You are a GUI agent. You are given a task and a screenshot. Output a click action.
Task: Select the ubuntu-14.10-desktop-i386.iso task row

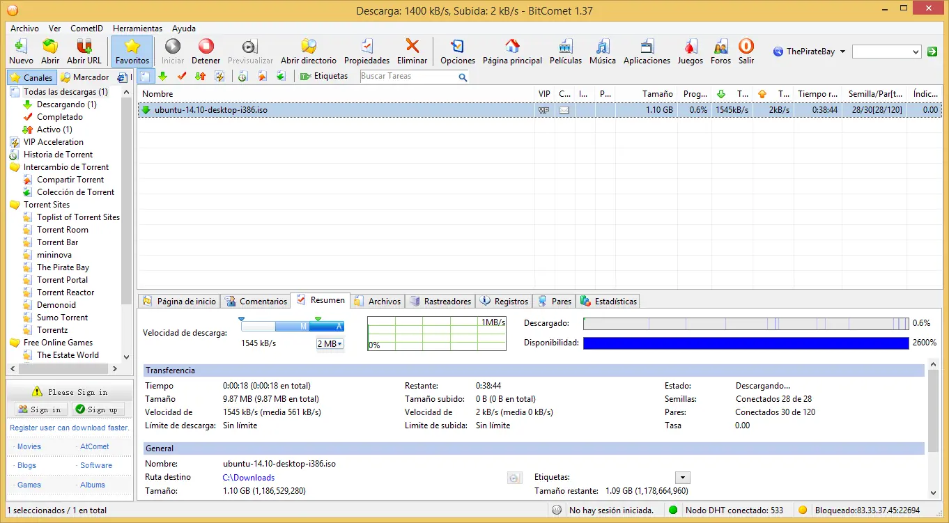(x=539, y=110)
